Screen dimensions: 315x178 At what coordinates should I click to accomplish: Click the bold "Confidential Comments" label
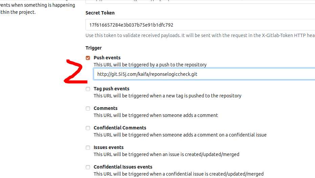pos(120,128)
